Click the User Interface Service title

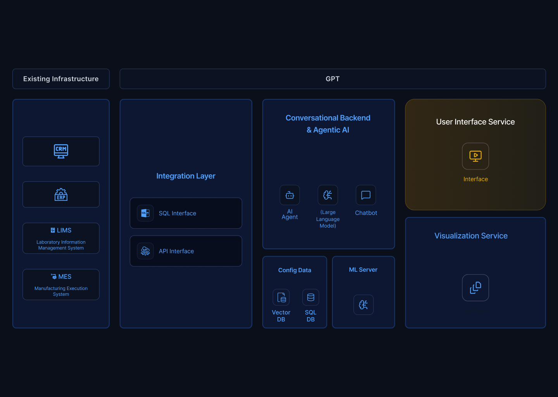[x=475, y=122]
